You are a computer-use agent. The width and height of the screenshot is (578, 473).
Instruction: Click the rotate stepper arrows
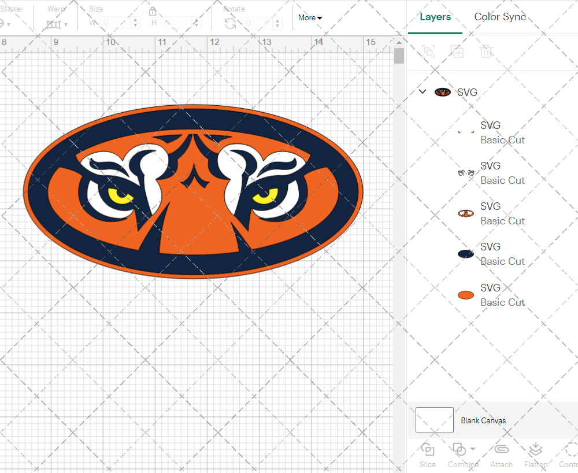pyautogui.click(x=277, y=23)
